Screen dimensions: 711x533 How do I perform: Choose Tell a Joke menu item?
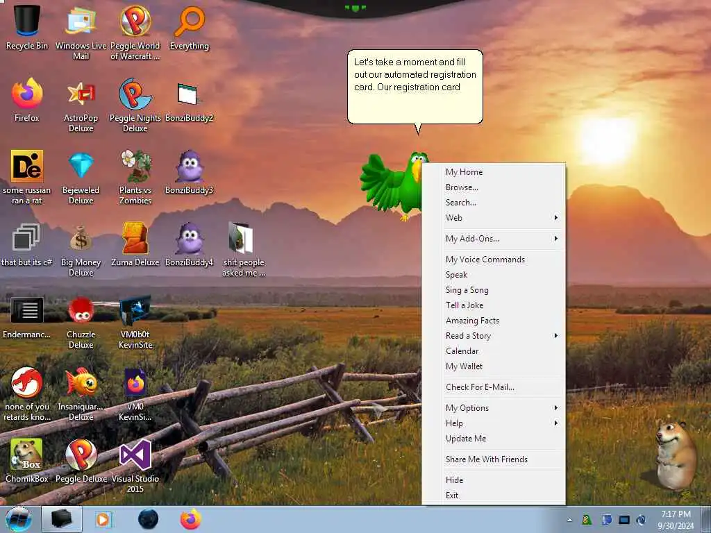[494, 305]
